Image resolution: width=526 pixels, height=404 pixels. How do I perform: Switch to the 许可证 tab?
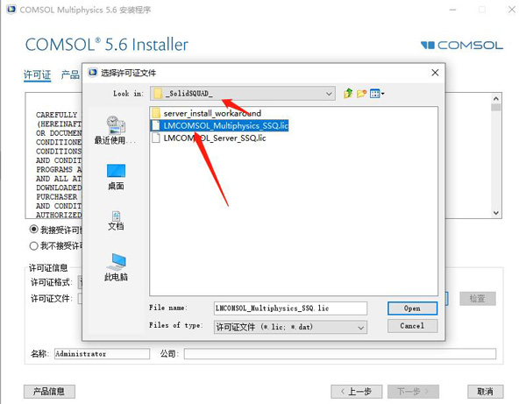(37, 74)
